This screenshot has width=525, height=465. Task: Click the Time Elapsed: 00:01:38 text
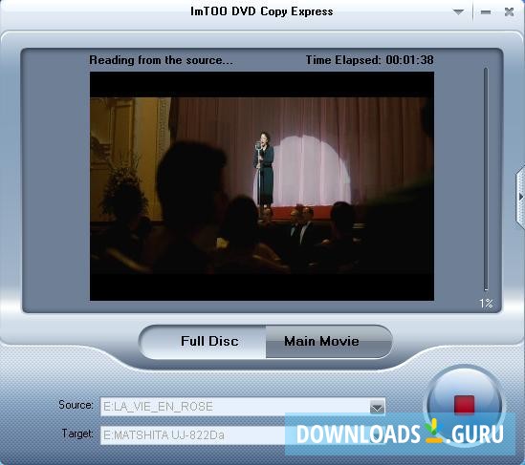pyautogui.click(x=369, y=60)
